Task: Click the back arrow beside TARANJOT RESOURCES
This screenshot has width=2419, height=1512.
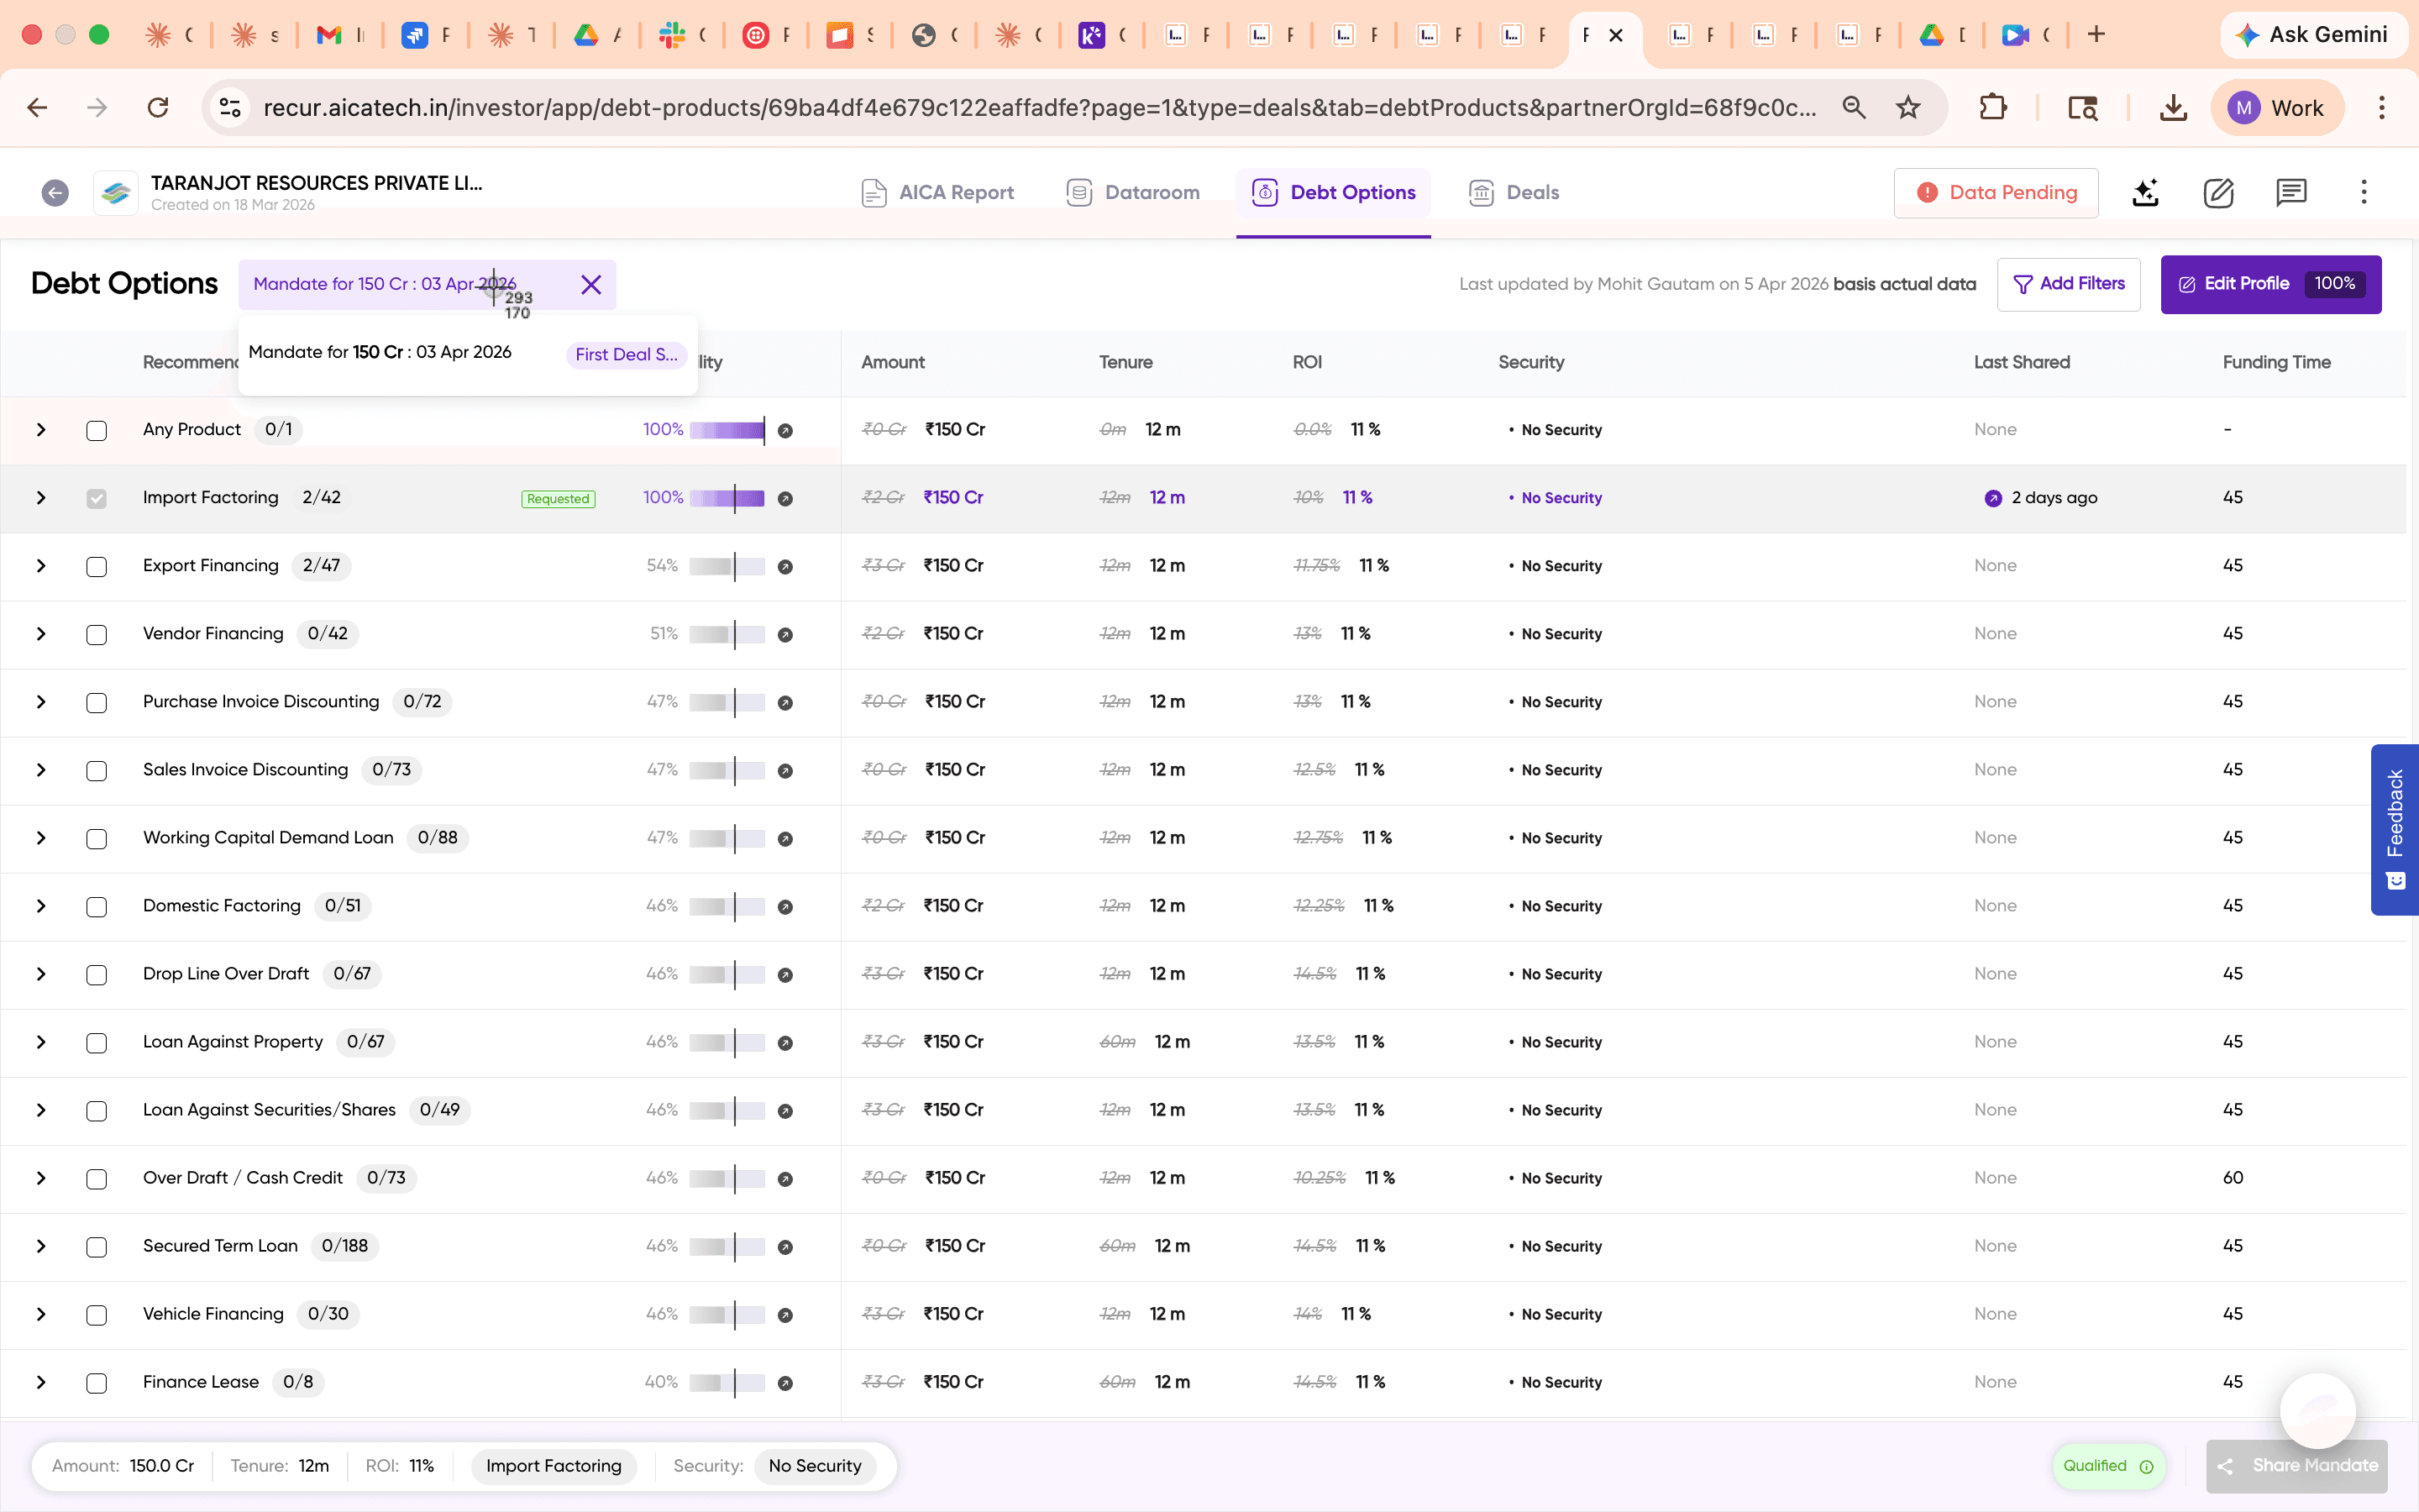Action: tap(55, 192)
